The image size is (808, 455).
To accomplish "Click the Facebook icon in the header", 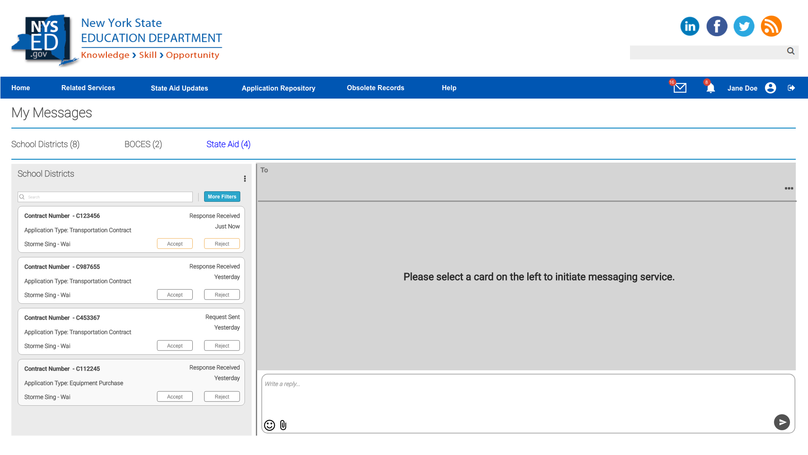I will [x=717, y=26].
